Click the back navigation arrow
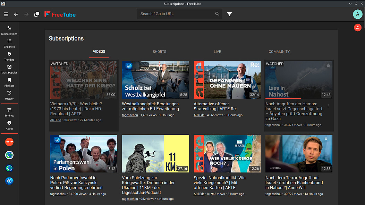 (16, 14)
